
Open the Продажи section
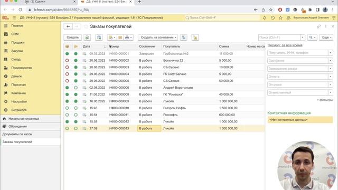click(17, 42)
